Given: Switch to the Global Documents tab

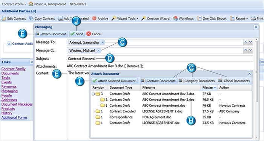Looking at the screenshot, I should [234, 81].
